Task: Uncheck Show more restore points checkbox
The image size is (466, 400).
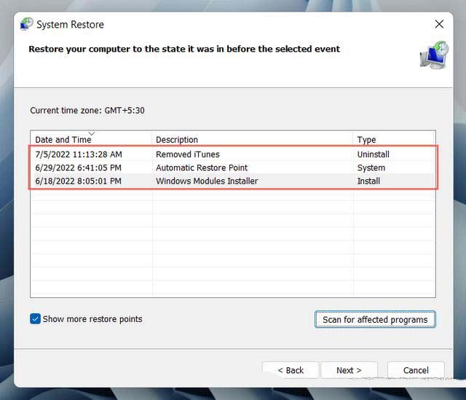Action: [36, 319]
